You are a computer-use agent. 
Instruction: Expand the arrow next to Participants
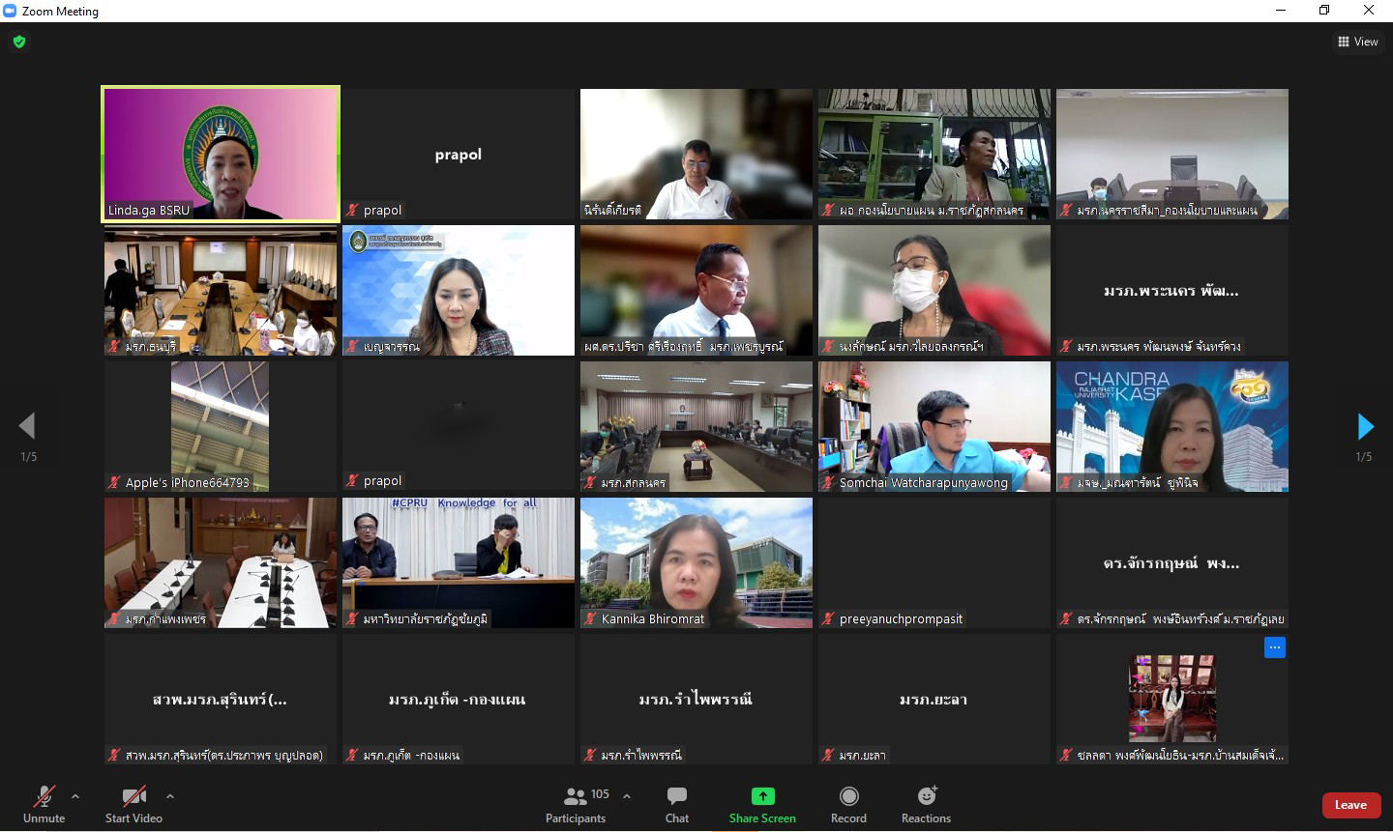pos(627,796)
